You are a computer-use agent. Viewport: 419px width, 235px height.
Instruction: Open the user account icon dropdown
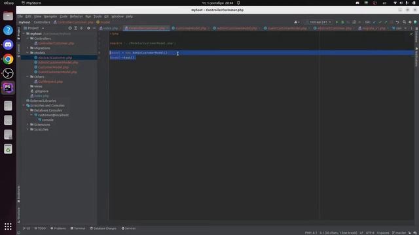(x=297, y=22)
